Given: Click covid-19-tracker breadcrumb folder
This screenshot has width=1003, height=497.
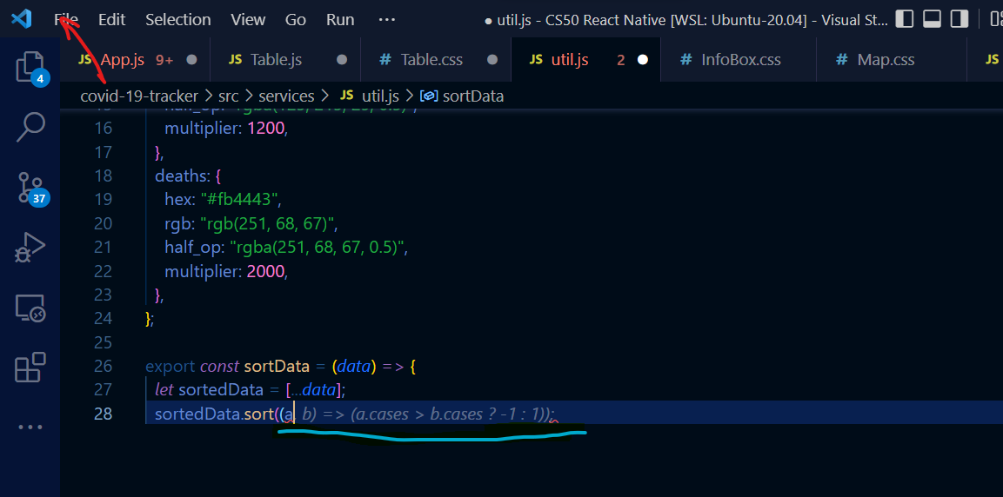Looking at the screenshot, I should [x=139, y=96].
